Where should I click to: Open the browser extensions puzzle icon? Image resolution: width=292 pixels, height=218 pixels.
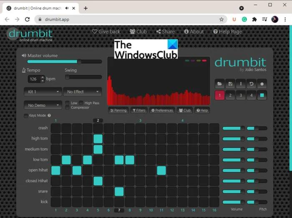click(255, 19)
